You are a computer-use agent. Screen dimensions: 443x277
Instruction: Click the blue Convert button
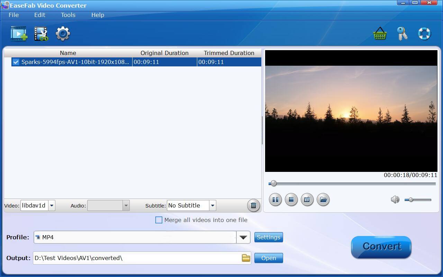click(381, 247)
